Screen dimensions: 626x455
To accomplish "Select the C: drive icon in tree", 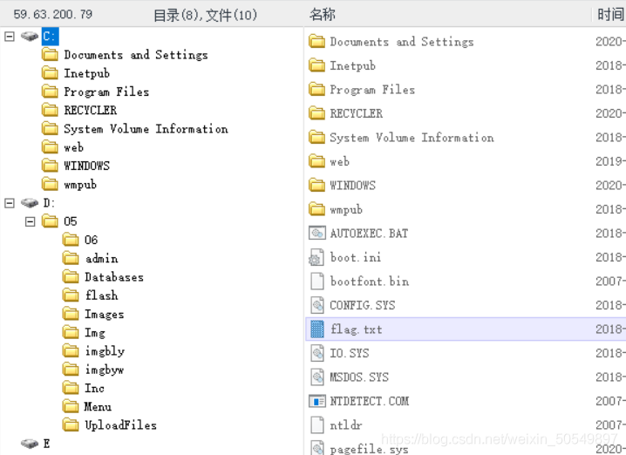I will coord(30,37).
